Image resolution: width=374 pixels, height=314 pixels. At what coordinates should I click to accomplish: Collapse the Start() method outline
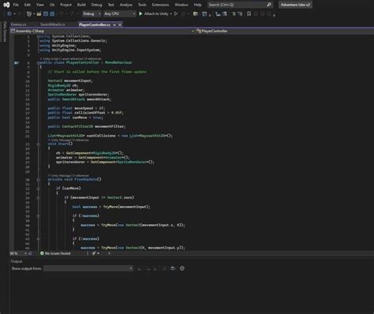click(x=38, y=144)
